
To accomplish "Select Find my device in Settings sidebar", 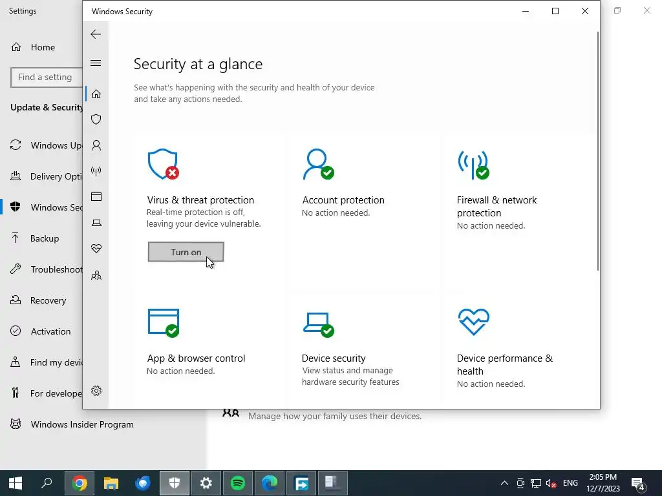I will point(41,362).
